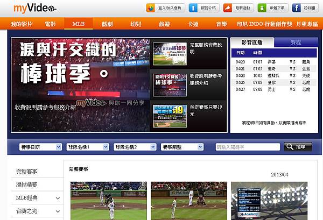This screenshot has width=323, height=220.
Task: Go to 旅遊 travel menu item
Action: [x=164, y=24]
